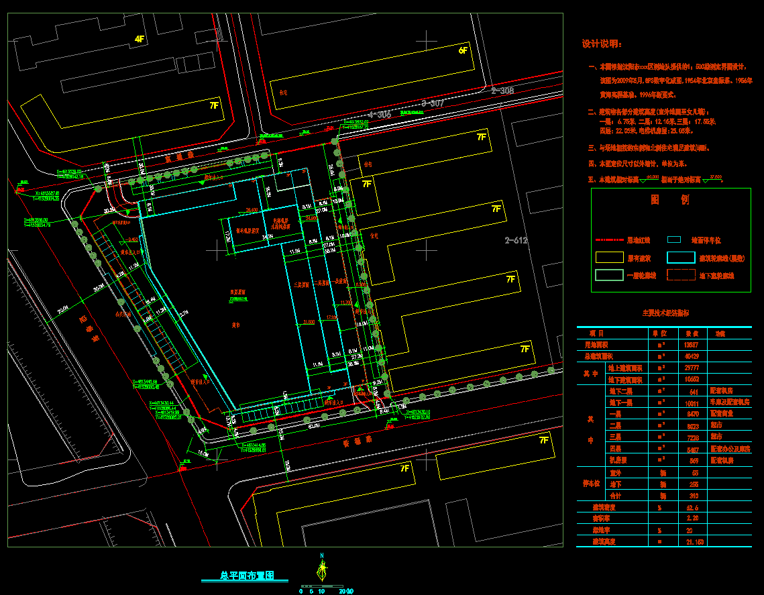Viewport: 764px width, 595px height.
Task: Click the ±0.000 elevation marker in design notes
Action: coord(651,178)
